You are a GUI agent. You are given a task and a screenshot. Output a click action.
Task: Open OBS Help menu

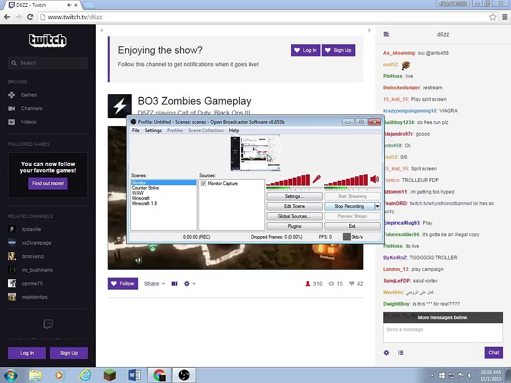234,130
